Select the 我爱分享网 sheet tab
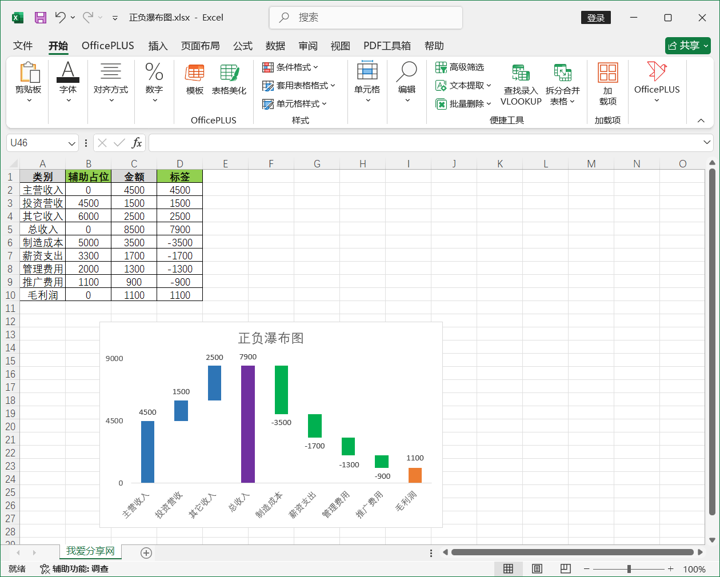Screen dimensions: 720x577 point(90,552)
